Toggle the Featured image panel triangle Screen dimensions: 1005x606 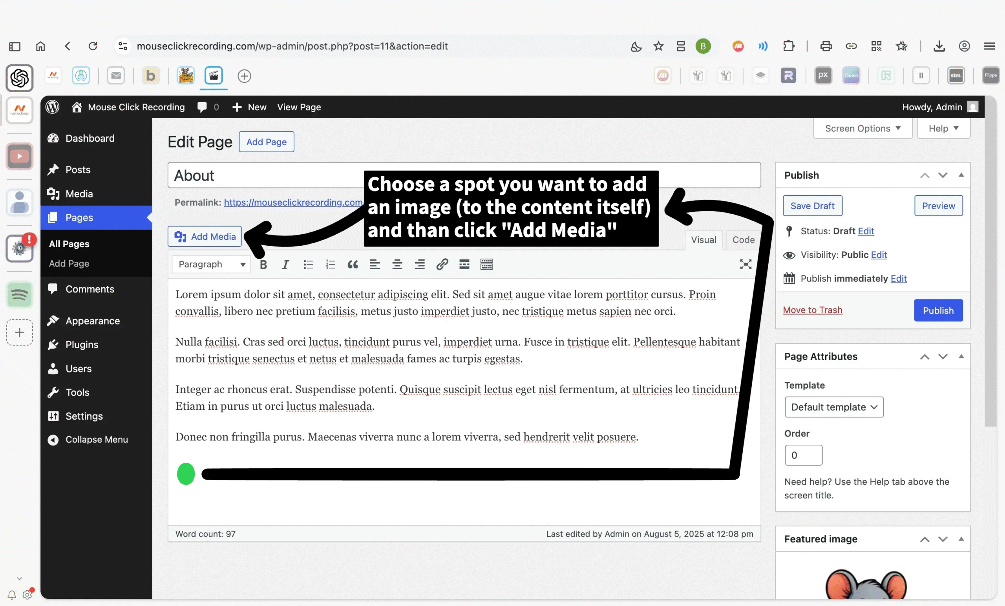point(961,539)
